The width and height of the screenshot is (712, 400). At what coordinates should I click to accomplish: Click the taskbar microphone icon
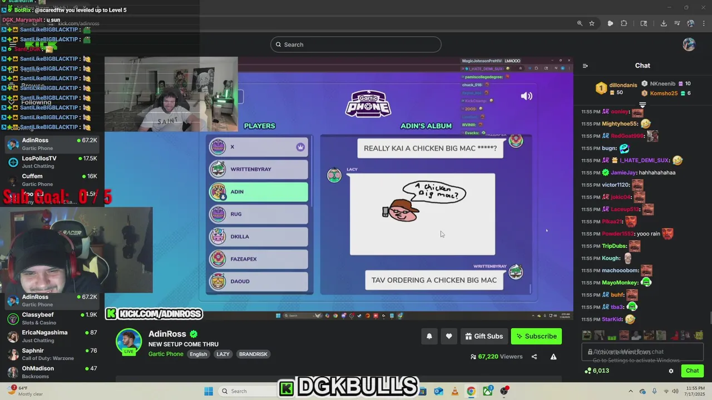[x=654, y=391]
